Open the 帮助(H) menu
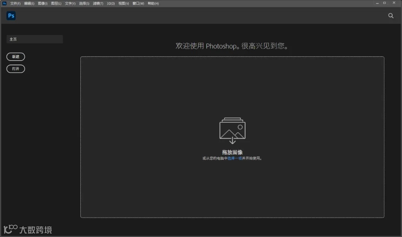 tap(153, 4)
